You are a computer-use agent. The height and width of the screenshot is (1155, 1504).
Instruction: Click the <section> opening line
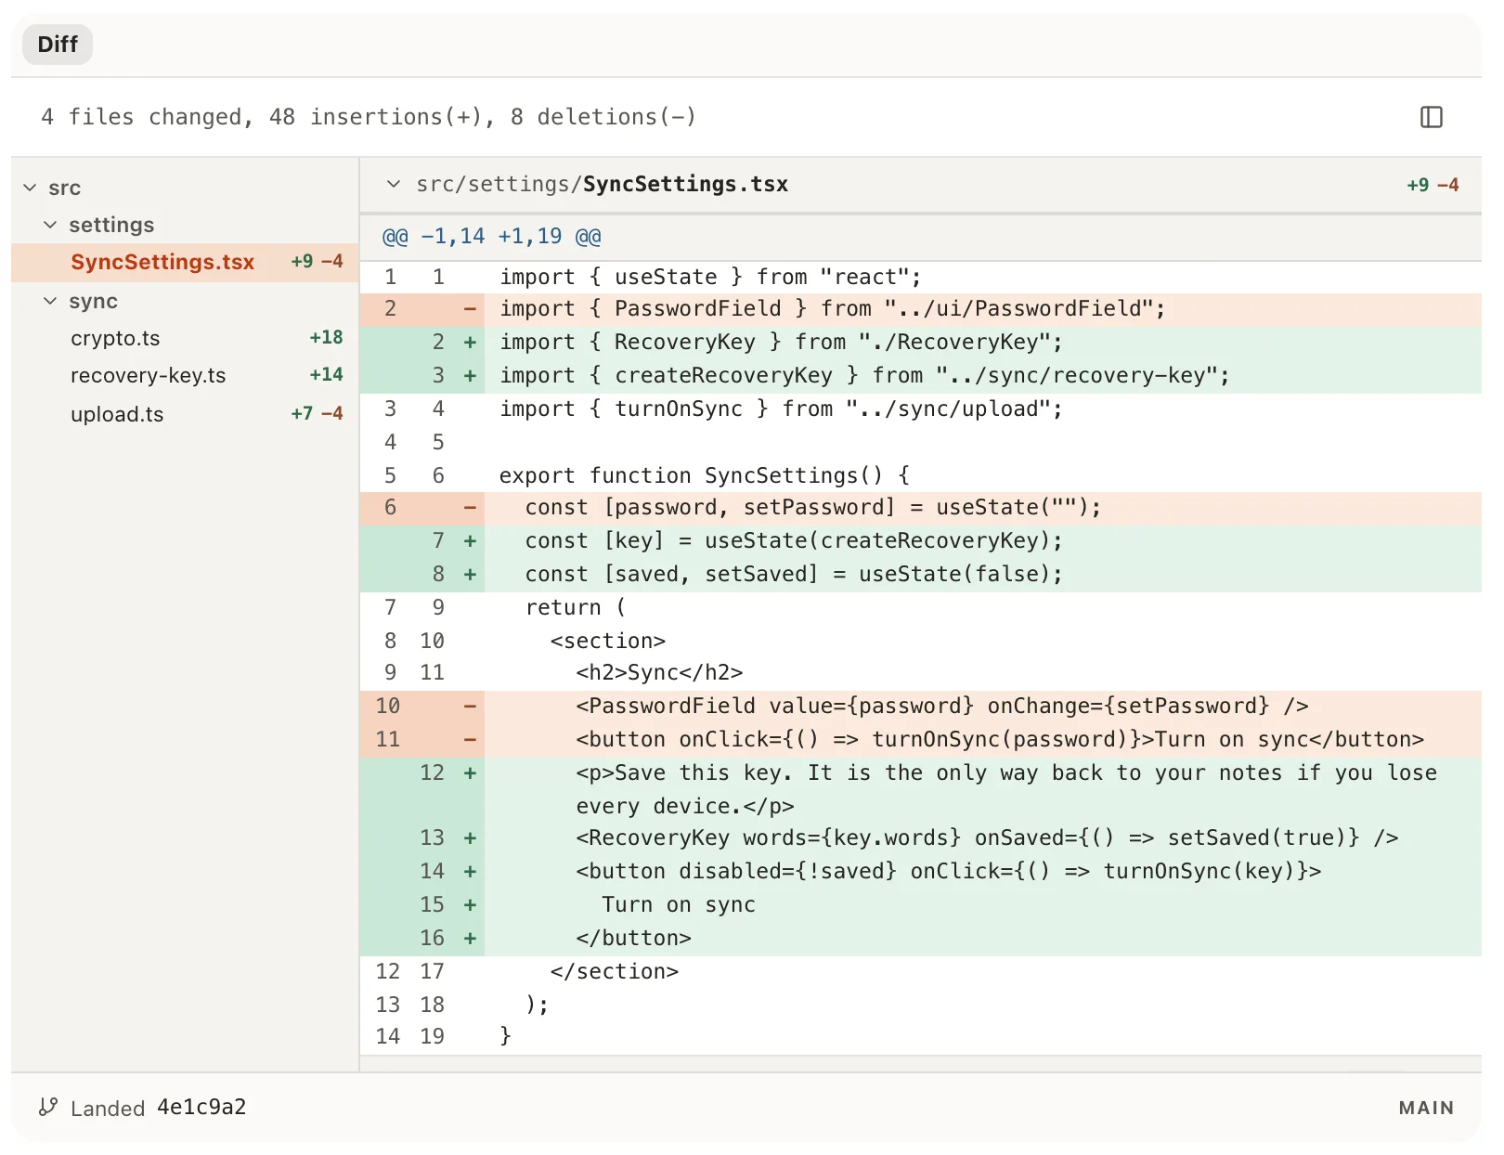coord(921,641)
